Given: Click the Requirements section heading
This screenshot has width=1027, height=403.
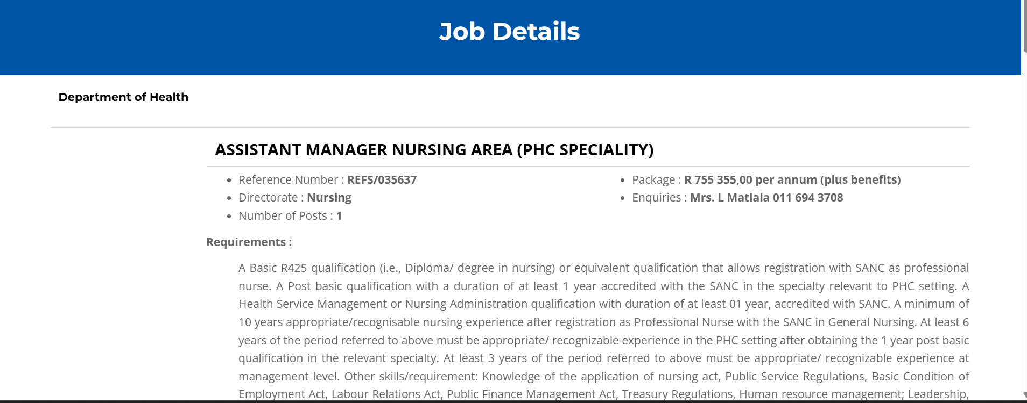Looking at the screenshot, I should pos(248,242).
